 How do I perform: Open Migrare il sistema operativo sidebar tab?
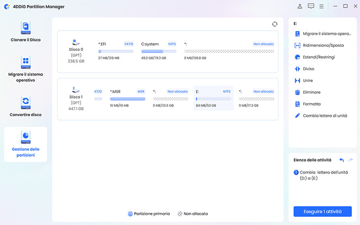26,69
